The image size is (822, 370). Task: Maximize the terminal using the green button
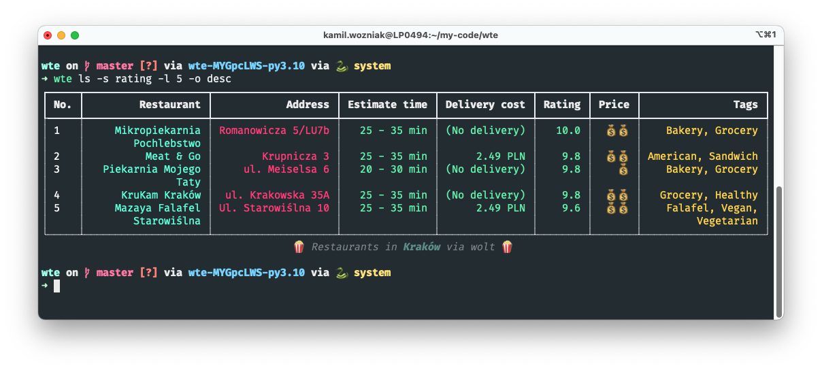(x=75, y=35)
